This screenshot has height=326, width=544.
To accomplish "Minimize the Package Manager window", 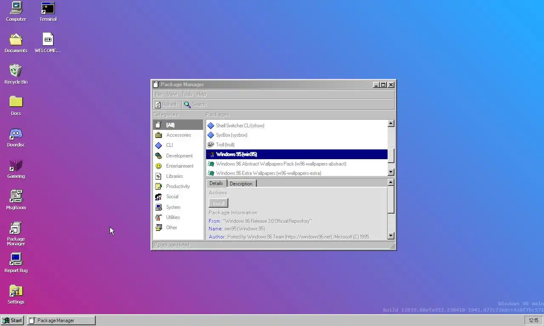I will pos(376,84).
